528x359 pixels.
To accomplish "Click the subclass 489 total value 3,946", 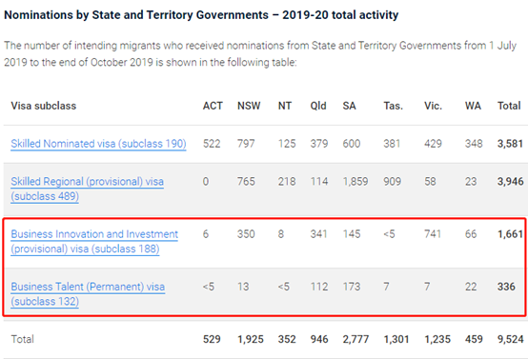I will point(511,182).
